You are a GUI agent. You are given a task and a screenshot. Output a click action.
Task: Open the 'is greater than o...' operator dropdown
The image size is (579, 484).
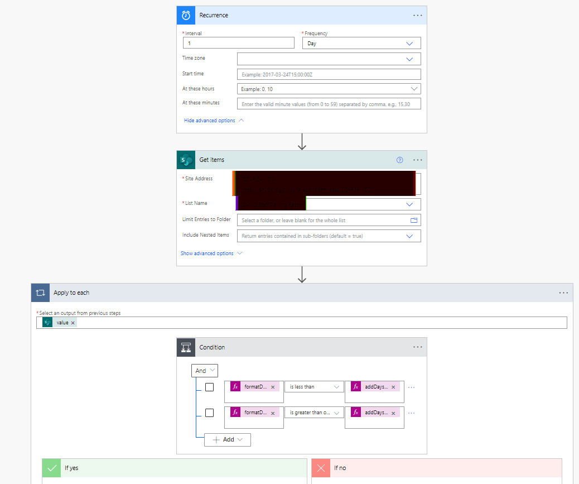(314, 413)
